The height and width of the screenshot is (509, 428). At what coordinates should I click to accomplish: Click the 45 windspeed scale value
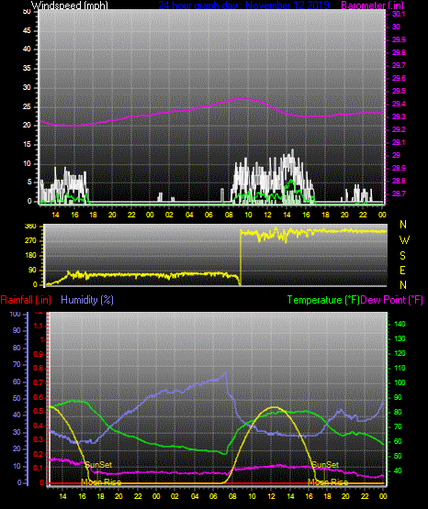[27, 30]
